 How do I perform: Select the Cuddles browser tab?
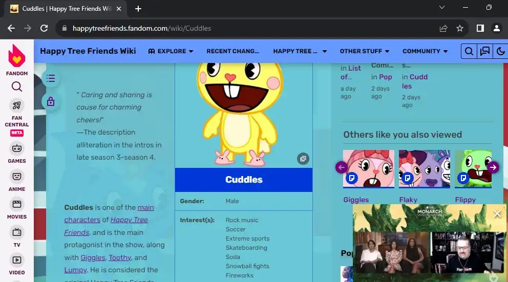pyautogui.click(x=66, y=9)
